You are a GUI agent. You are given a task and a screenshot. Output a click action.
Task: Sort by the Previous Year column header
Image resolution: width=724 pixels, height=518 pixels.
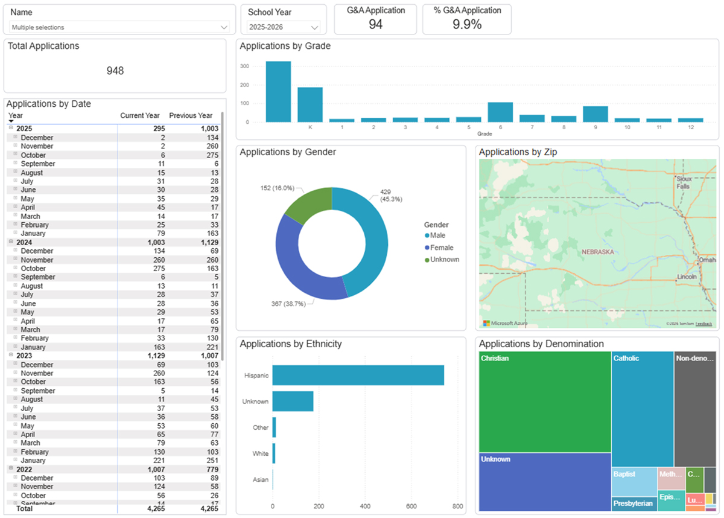(x=191, y=115)
